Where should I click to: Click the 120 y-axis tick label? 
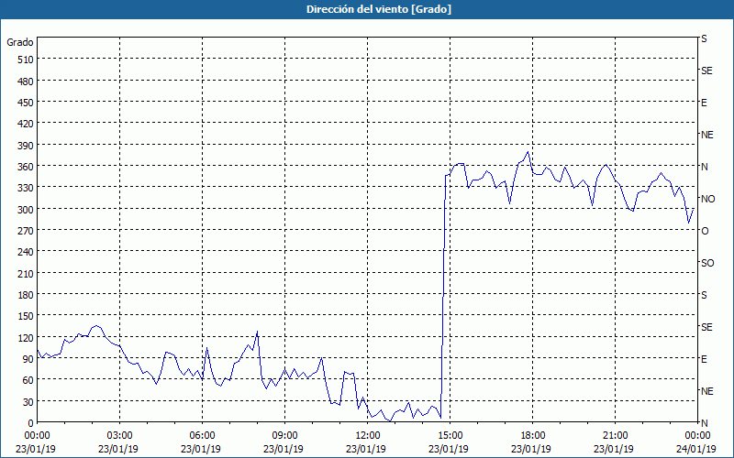point(26,338)
